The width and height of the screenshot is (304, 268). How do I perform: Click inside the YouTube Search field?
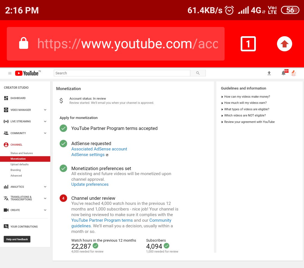click(122, 73)
